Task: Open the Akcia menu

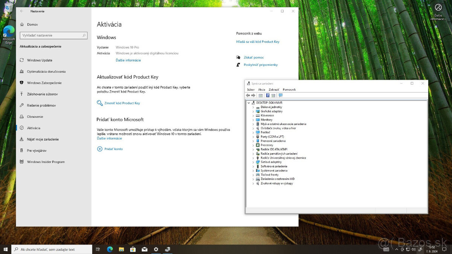Action: (261, 90)
